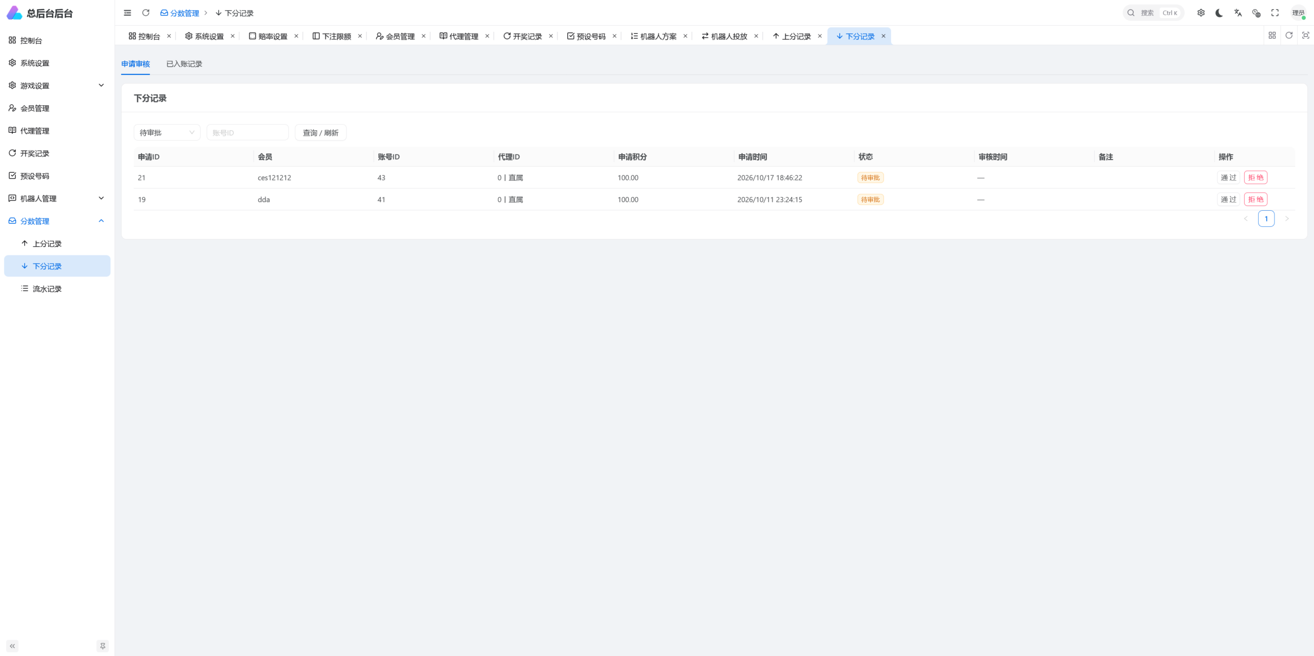Screen dimensions: 1314x656
Task: Click the tab-bar grid layout icon
Action: [1272, 35]
